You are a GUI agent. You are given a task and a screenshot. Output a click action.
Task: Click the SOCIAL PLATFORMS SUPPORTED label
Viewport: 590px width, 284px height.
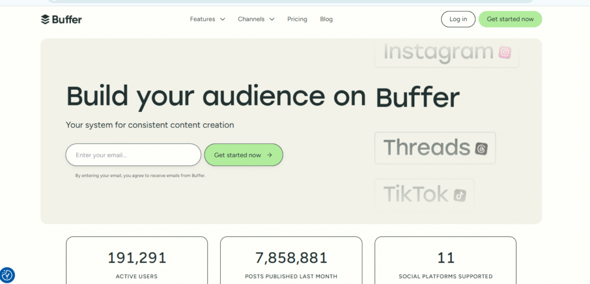point(445,277)
